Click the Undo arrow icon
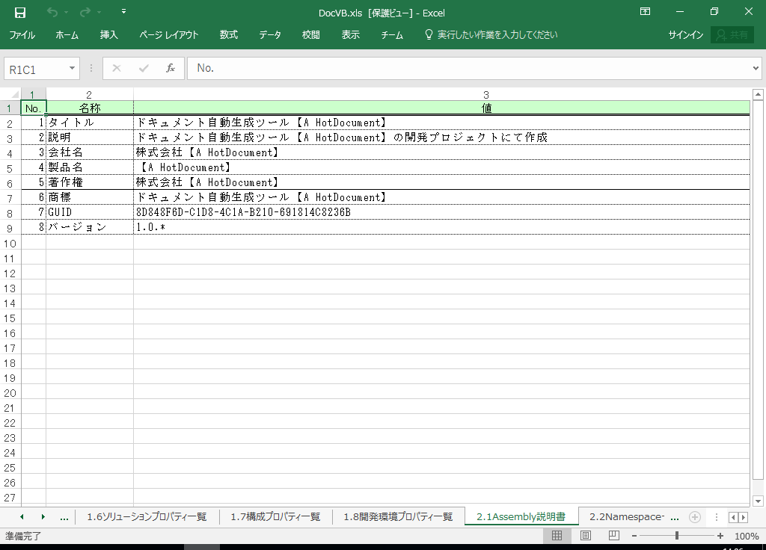 [52, 13]
